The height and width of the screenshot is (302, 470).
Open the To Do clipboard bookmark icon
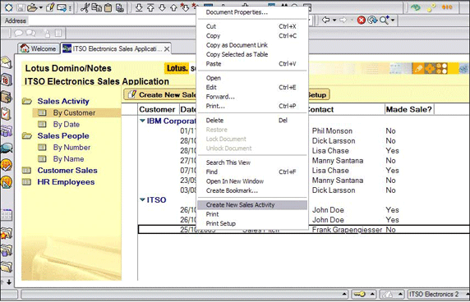pos(6,114)
